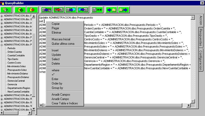Click the database with green arrow toolbar icon
The width and height of the screenshot is (205, 116).
[20, 10]
